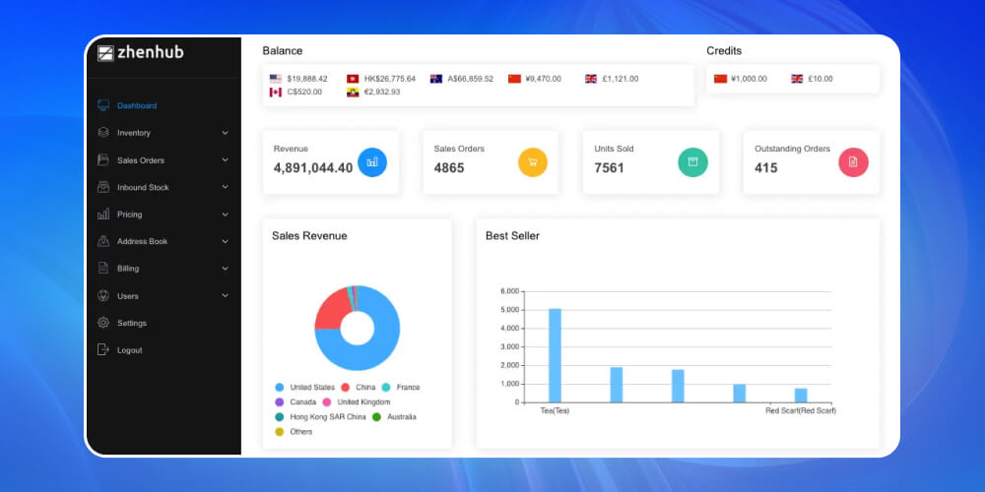985x492 pixels.
Task: Click the ¥1,000.00 credit amount
Action: click(x=749, y=79)
